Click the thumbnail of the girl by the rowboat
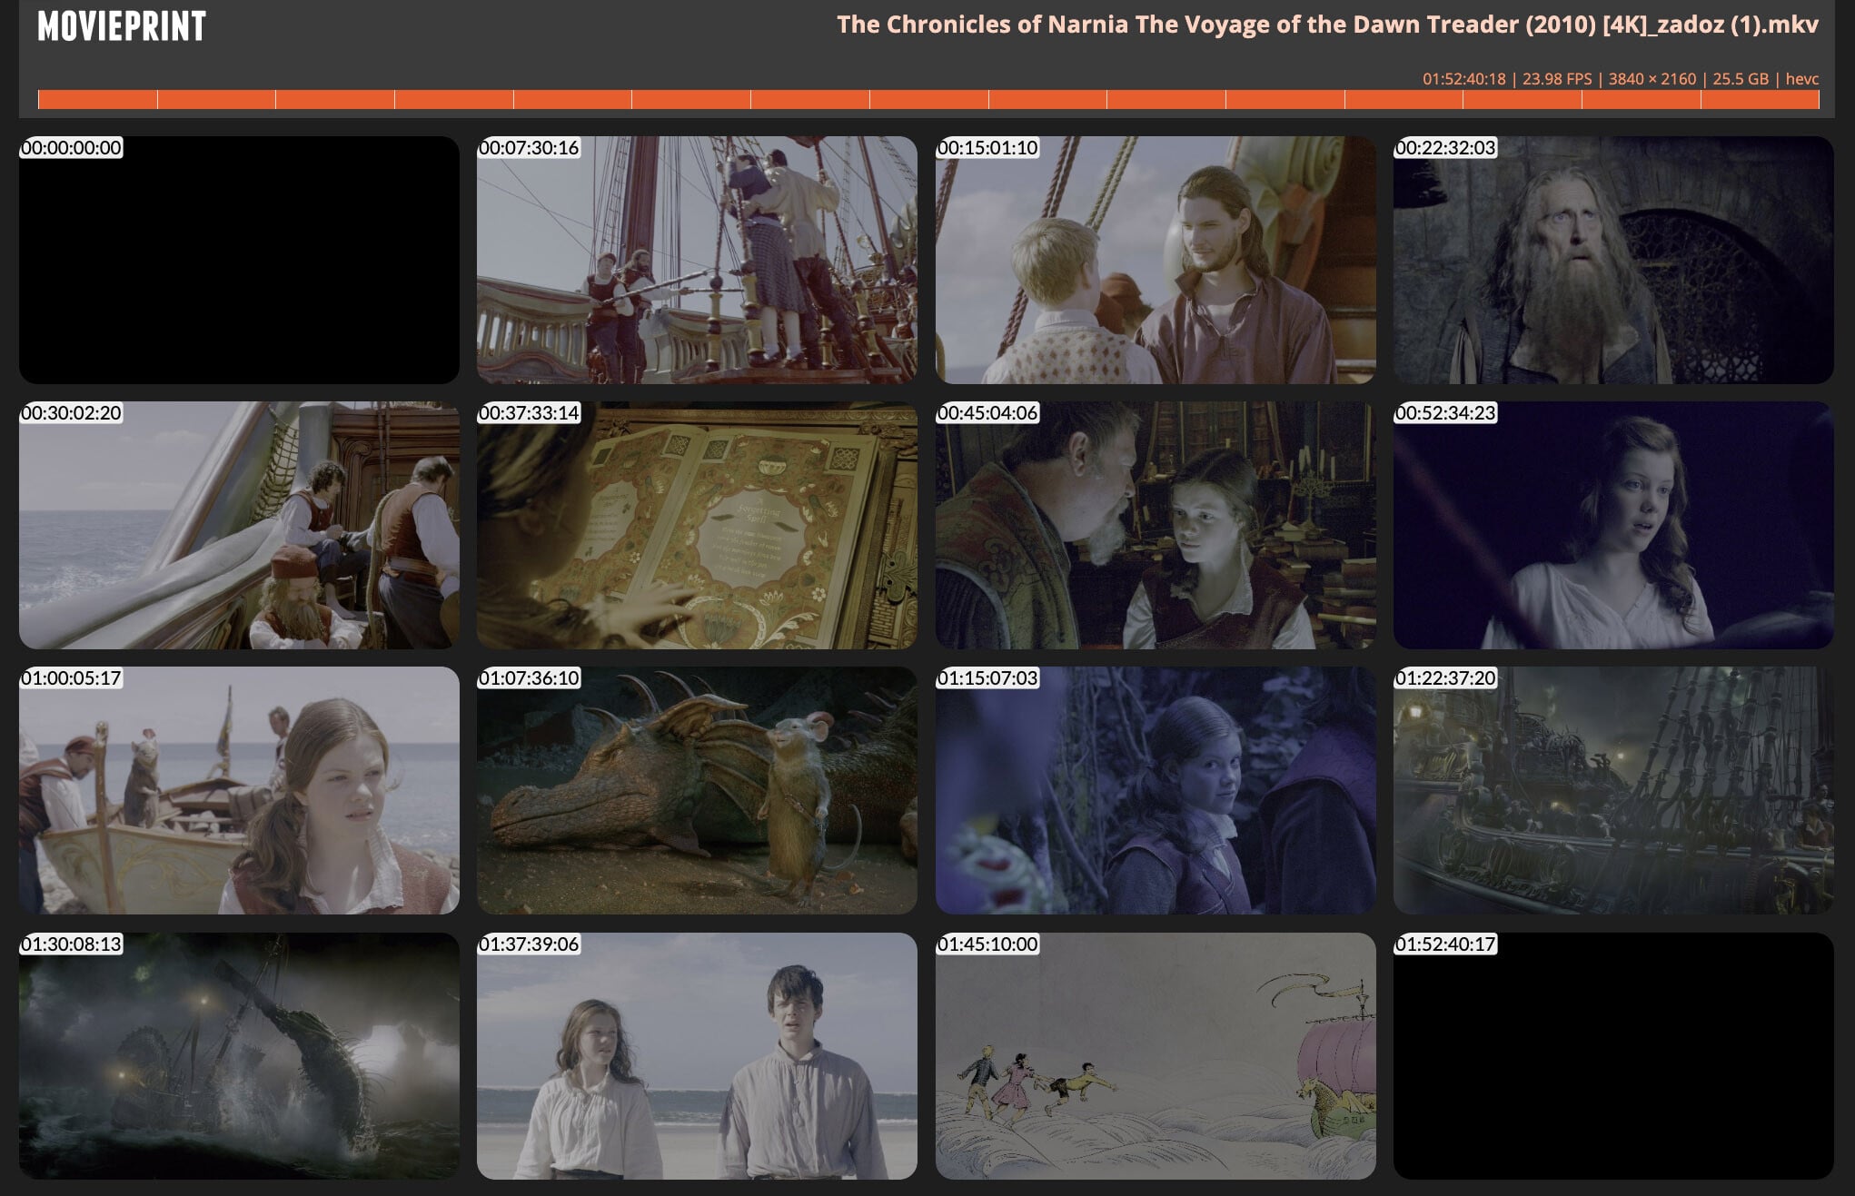Viewport: 1855px width, 1196px height. tap(239, 790)
